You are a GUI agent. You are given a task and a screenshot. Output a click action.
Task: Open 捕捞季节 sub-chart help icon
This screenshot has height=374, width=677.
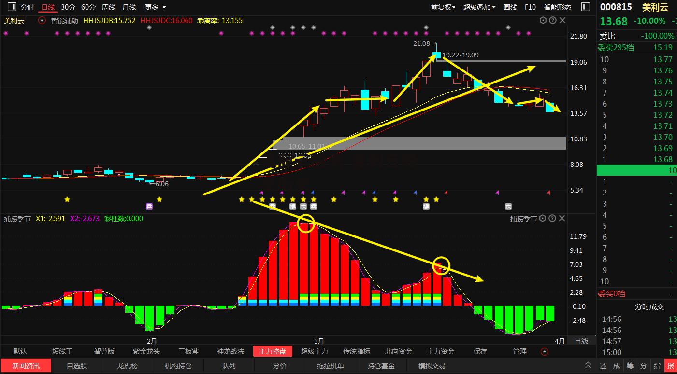click(552, 219)
